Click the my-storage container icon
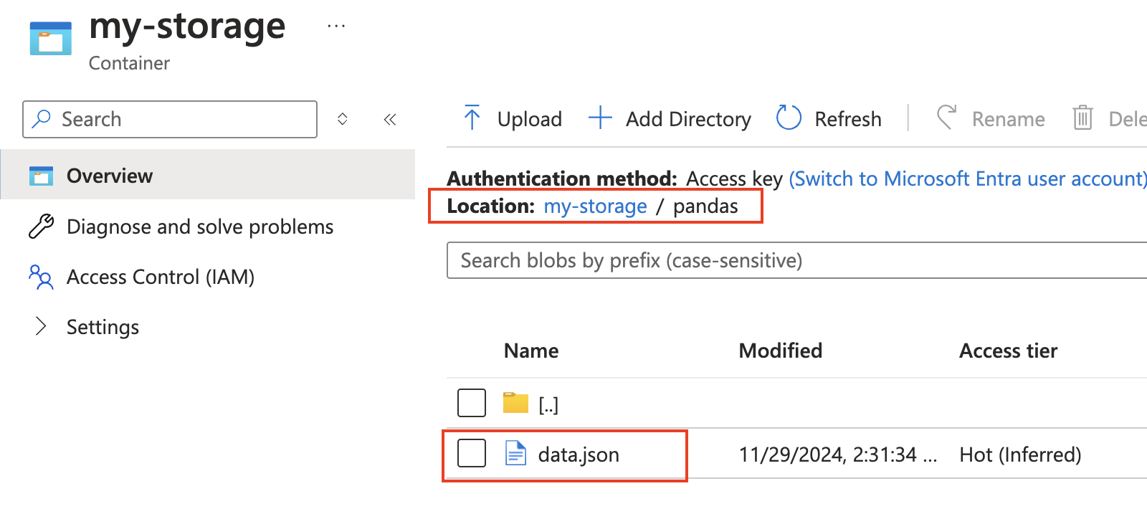The width and height of the screenshot is (1147, 519). [x=51, y=39]
